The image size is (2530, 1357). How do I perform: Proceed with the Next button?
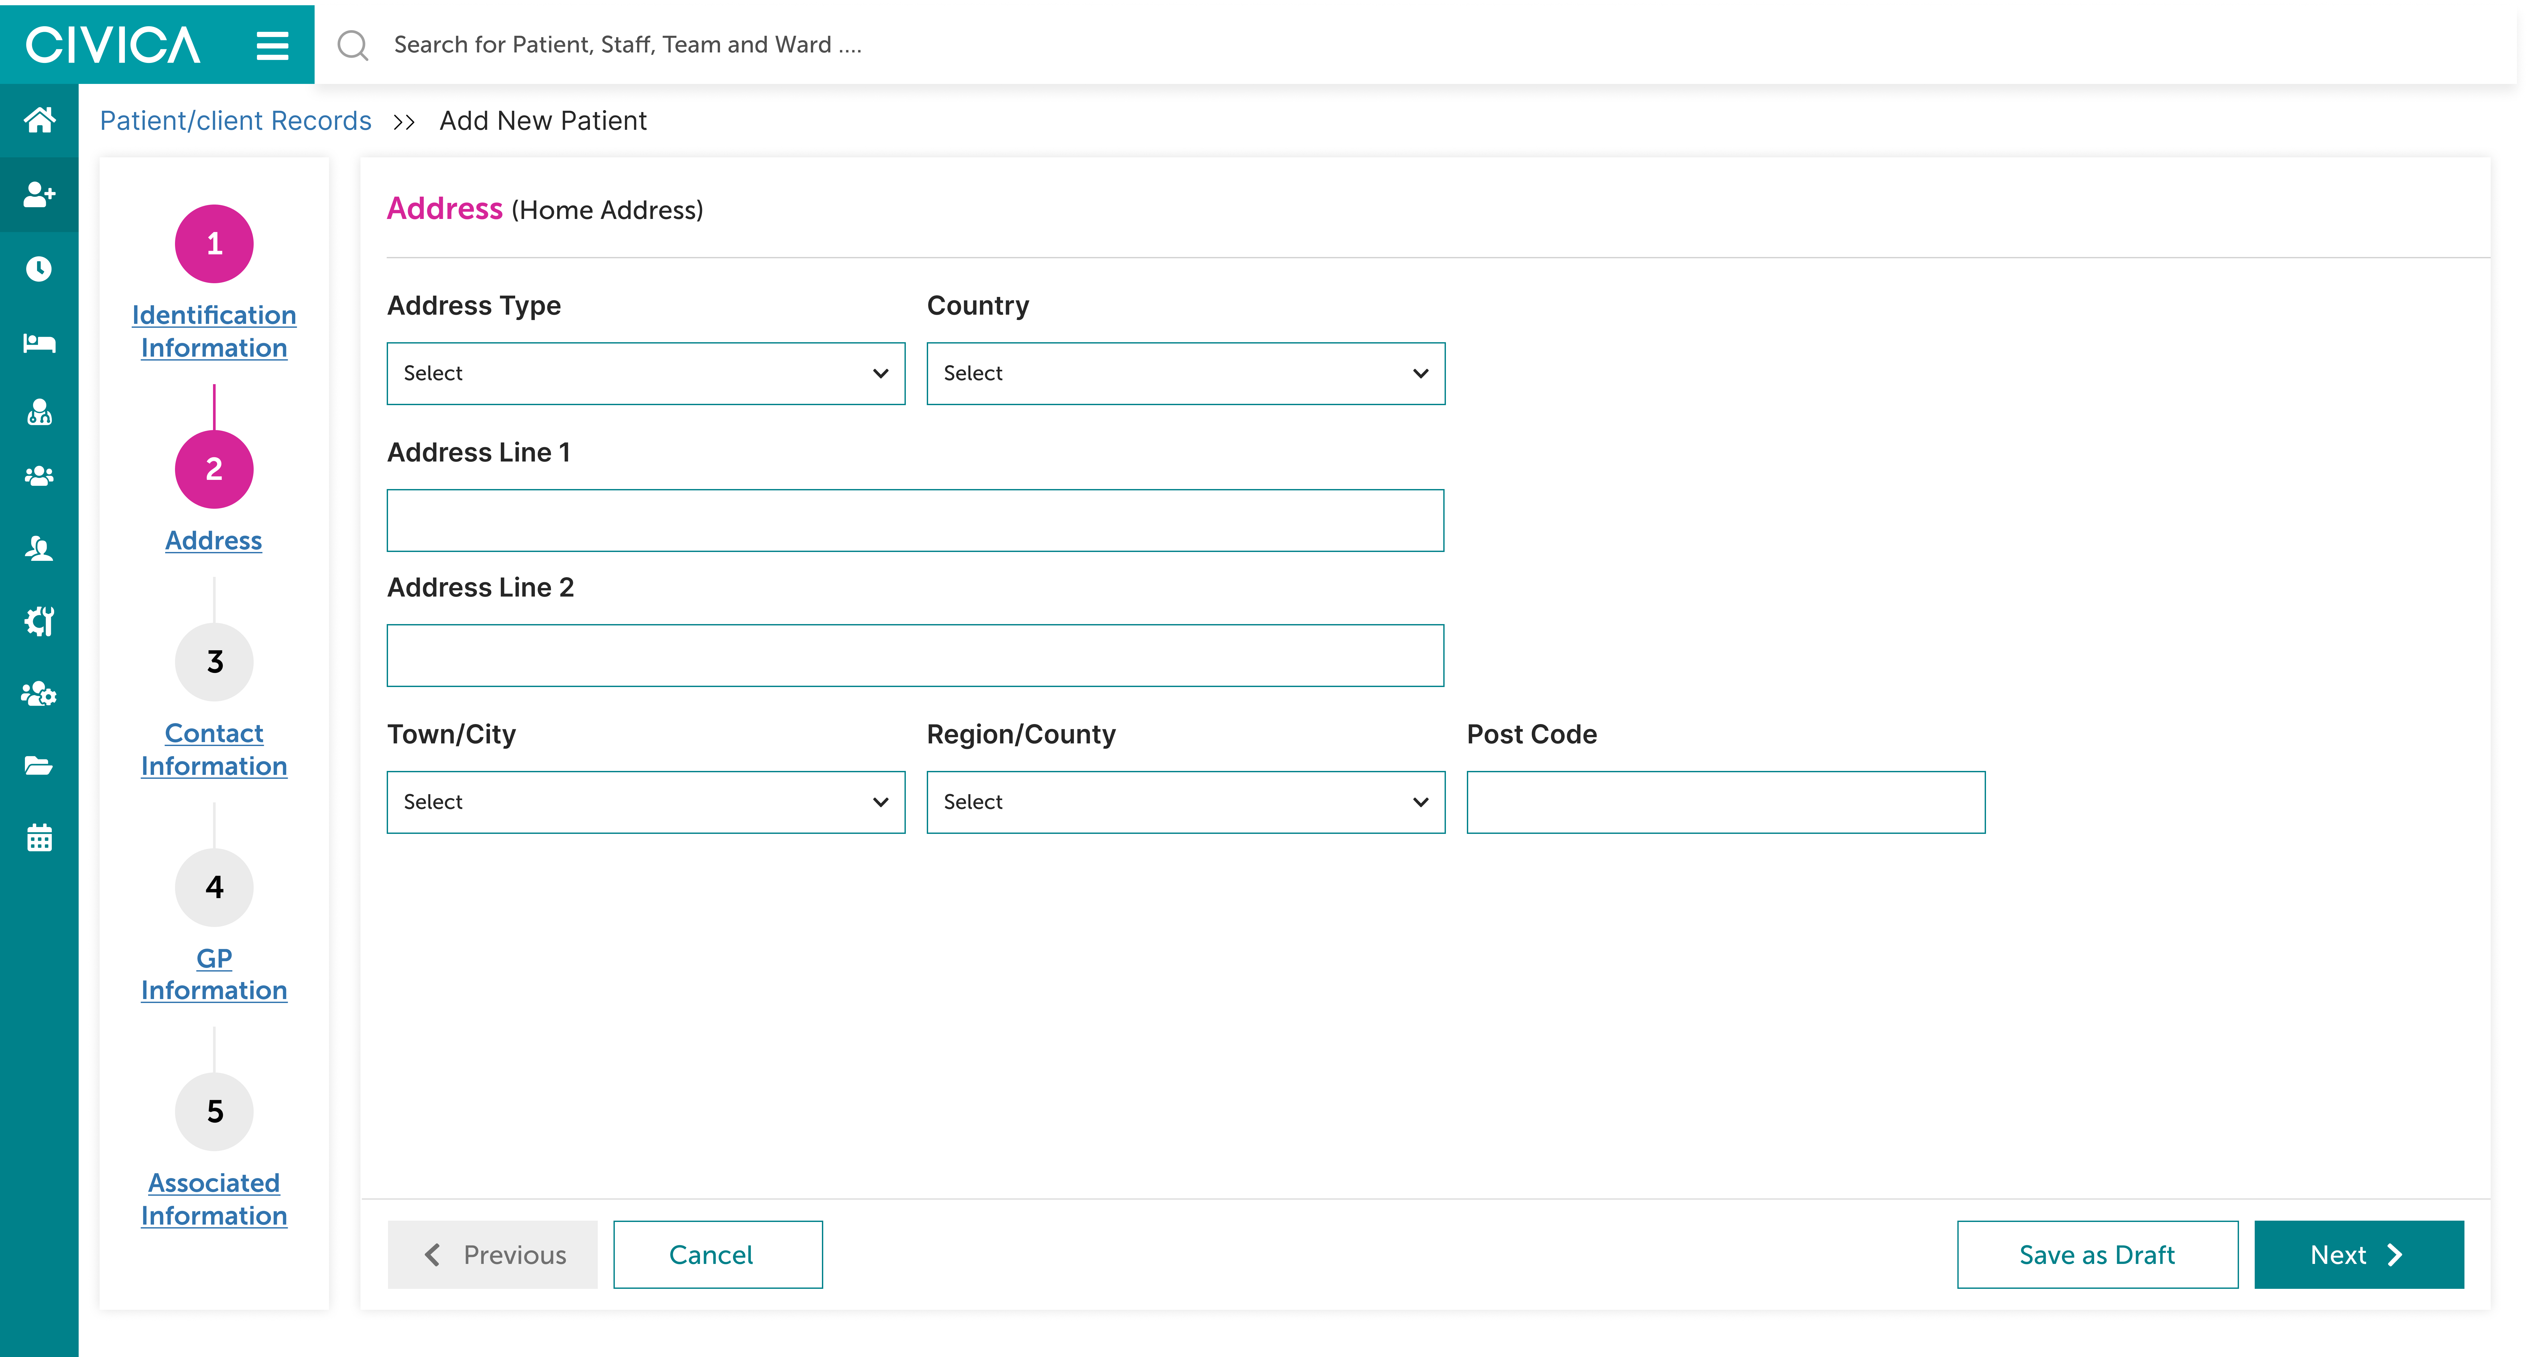pos(2359,1255)
